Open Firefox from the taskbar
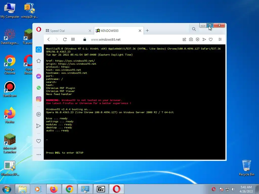The image size is (259, 194). tap(54, 189)
